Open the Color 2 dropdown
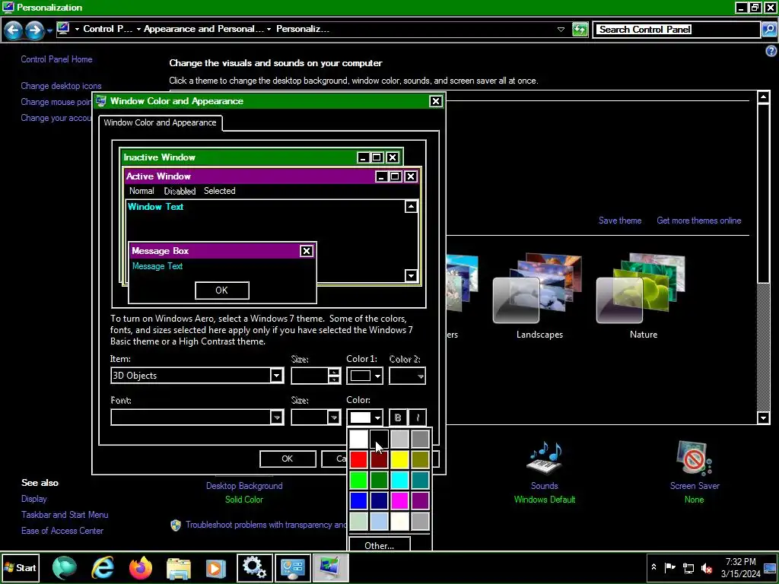 [x=407, y=376]
